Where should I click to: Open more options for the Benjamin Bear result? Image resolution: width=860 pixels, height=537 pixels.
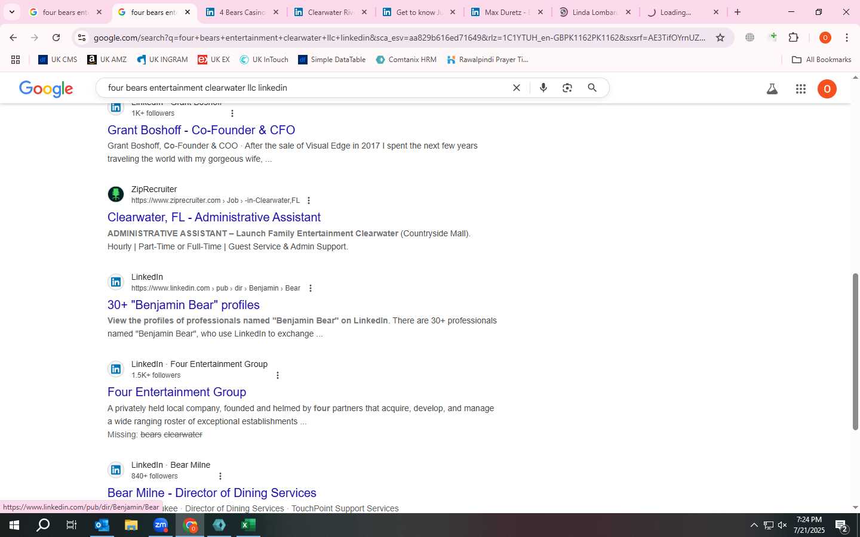(x=310, y=288)
